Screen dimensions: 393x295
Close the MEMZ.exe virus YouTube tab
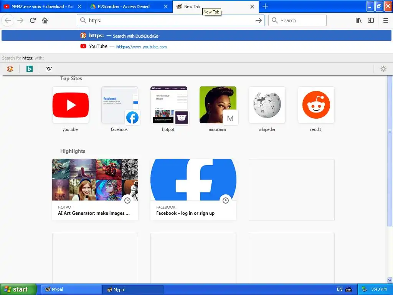[x=79, y=7]
